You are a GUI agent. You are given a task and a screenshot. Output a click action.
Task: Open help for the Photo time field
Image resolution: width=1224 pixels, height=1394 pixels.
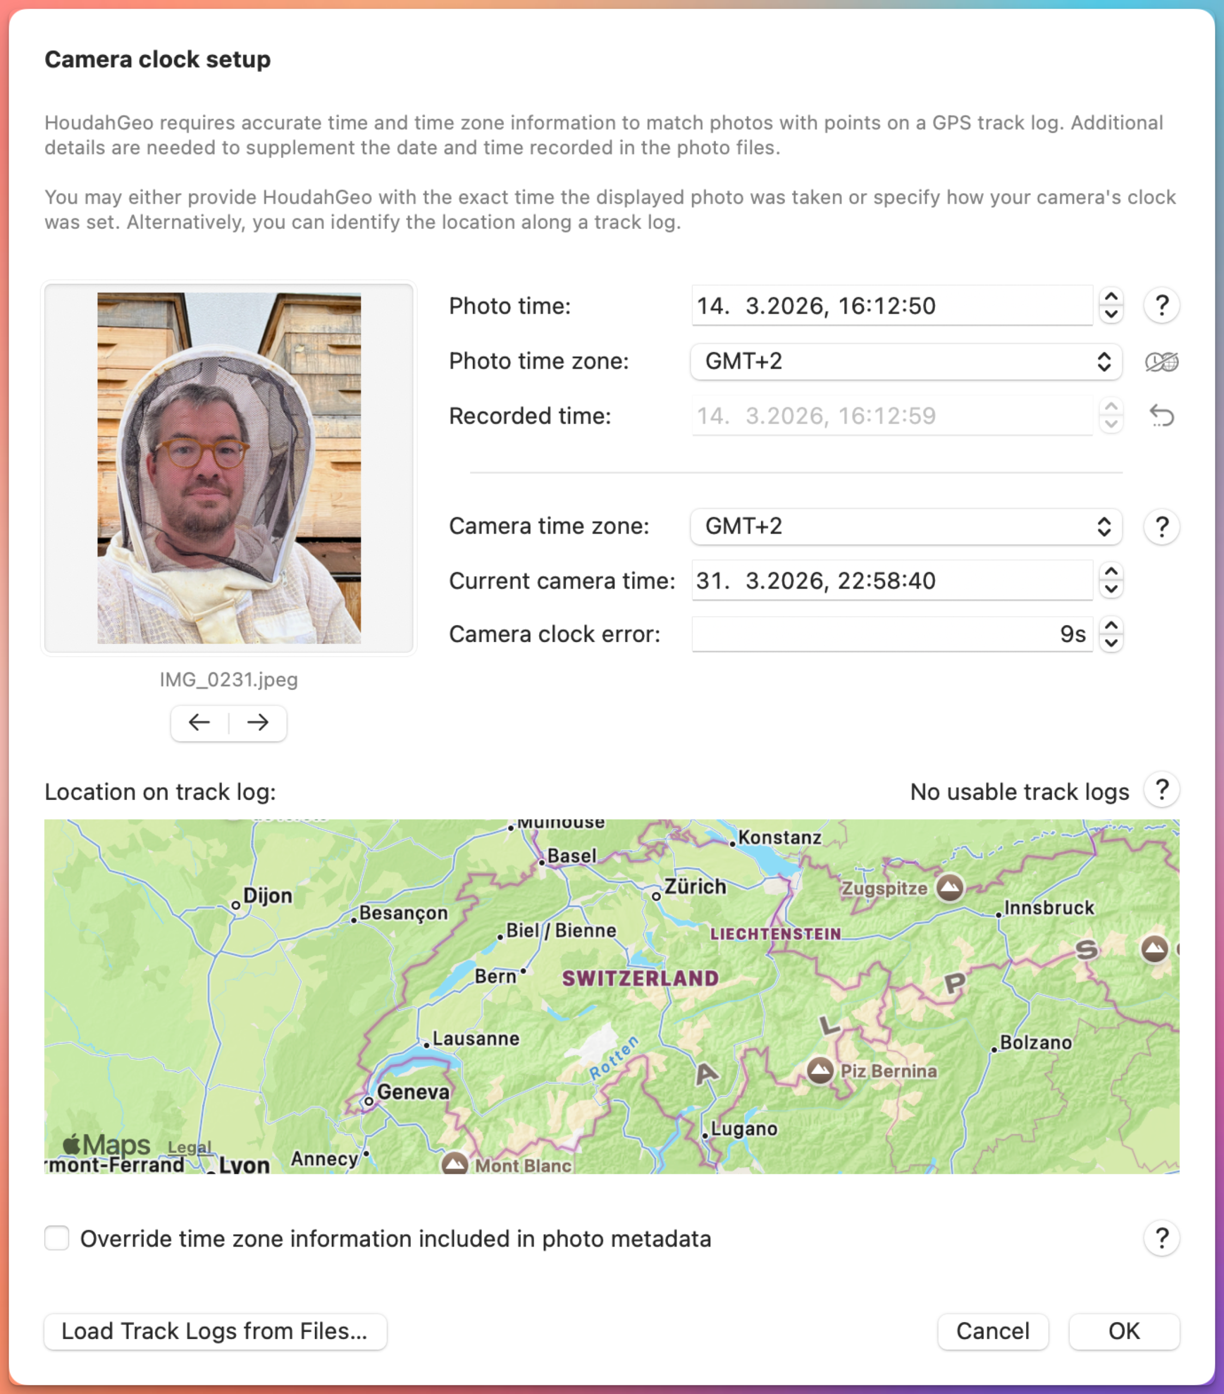click(x=1161, y=305)
